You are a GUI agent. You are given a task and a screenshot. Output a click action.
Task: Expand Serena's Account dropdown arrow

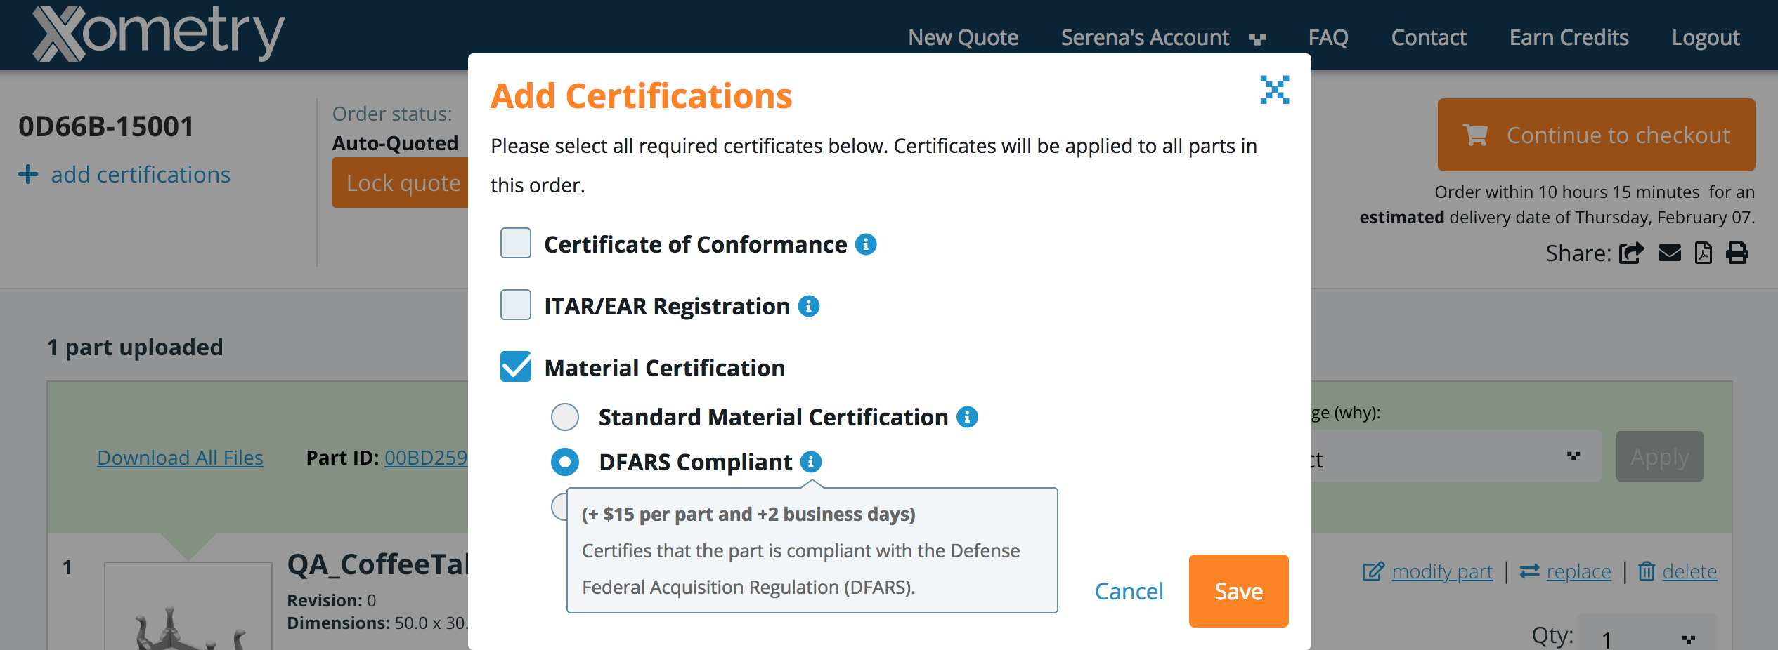point(1258,39)
